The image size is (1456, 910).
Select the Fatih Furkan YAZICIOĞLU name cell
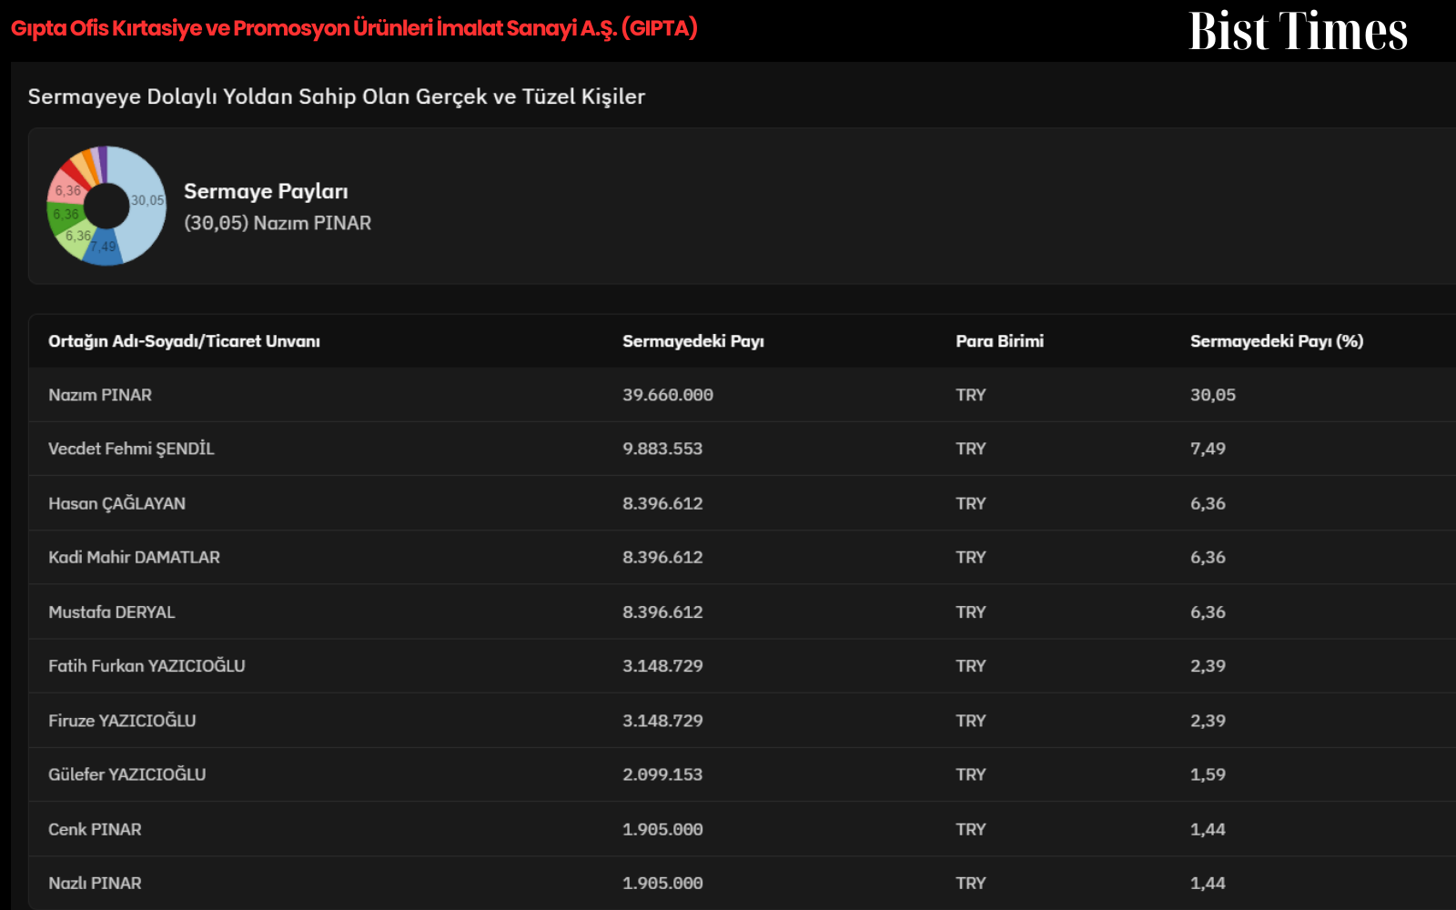(147, 665)
